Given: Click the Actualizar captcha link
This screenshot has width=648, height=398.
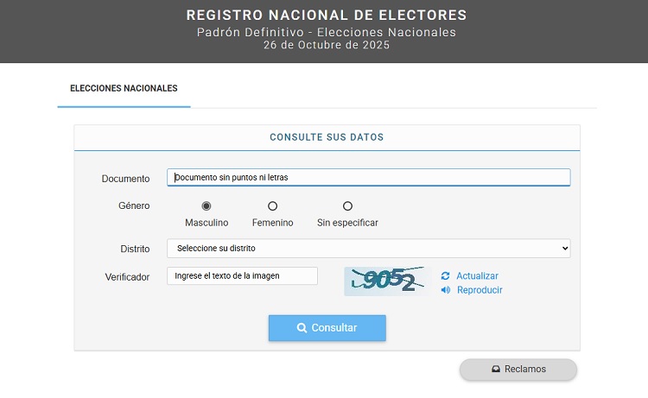Looking at the screenshot, I should point(477,276).
